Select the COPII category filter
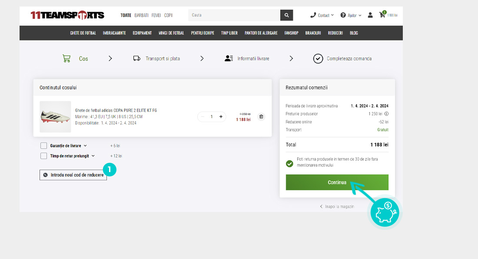This screenshot has height=259, width=478. pyautogui.click(x=169, y=15)
